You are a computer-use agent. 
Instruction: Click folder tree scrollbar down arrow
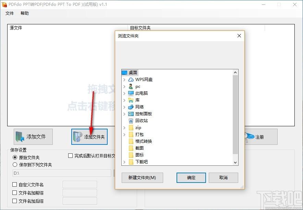235,162
